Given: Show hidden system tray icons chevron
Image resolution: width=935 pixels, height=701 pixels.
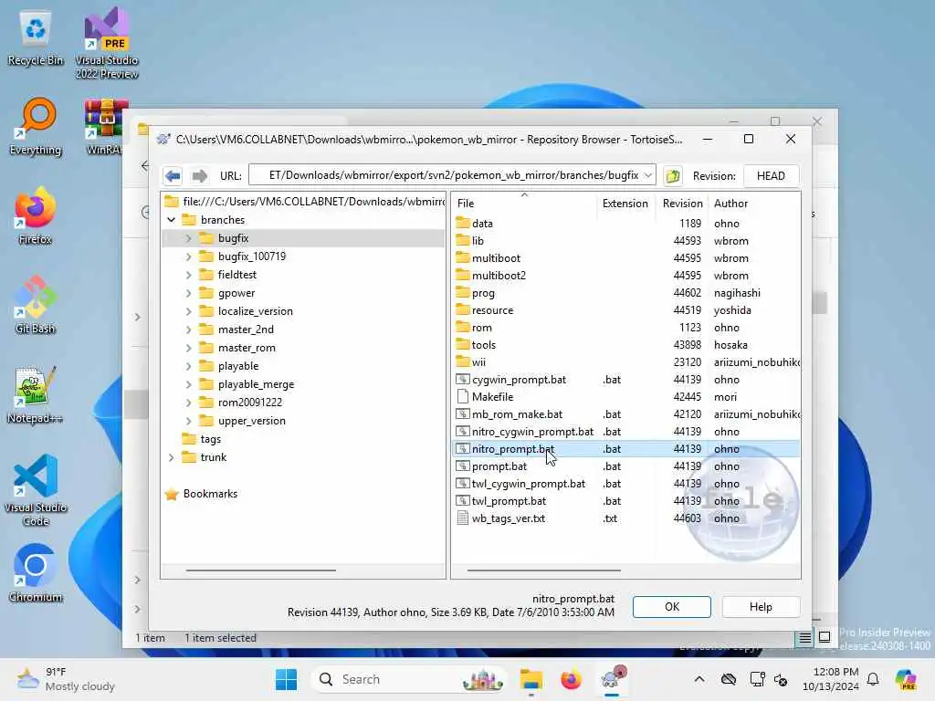Looking at the screenshot, I should (699, 679).
